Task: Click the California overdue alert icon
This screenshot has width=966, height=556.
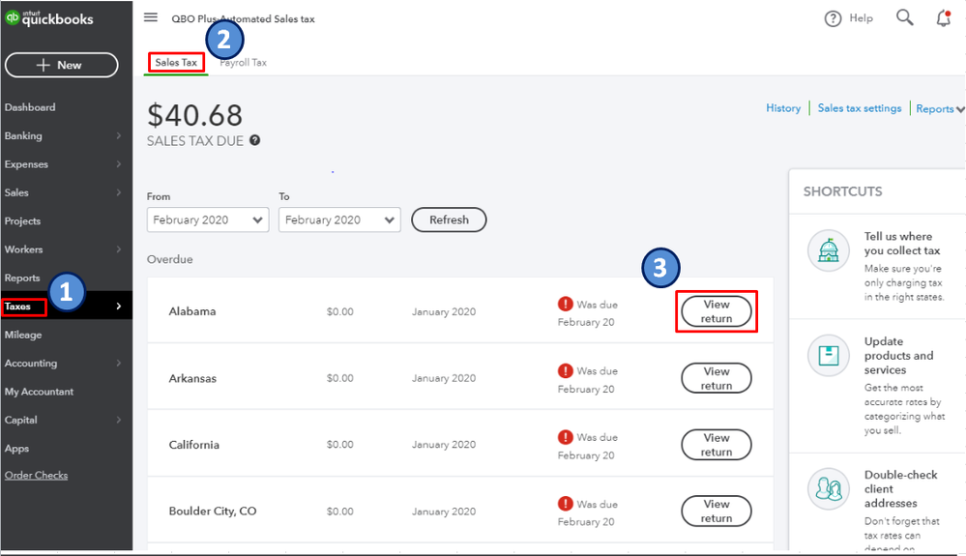Action: pos(565,437)
